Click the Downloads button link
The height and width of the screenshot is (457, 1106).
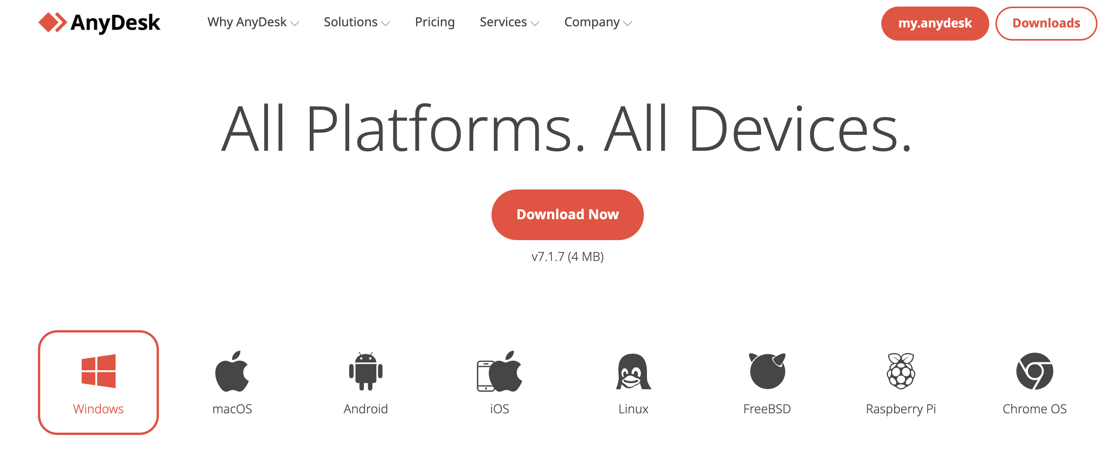point(1047,22)
